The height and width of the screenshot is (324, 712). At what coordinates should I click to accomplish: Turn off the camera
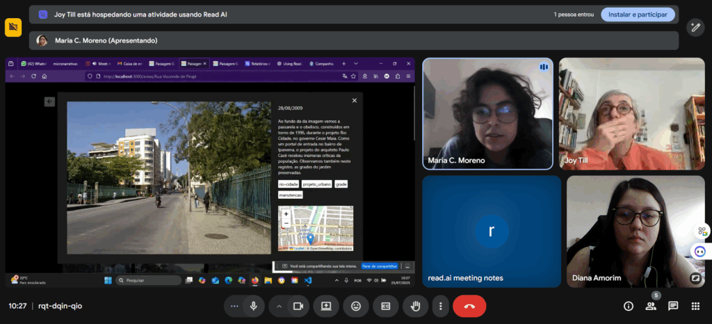click(299, 306)
